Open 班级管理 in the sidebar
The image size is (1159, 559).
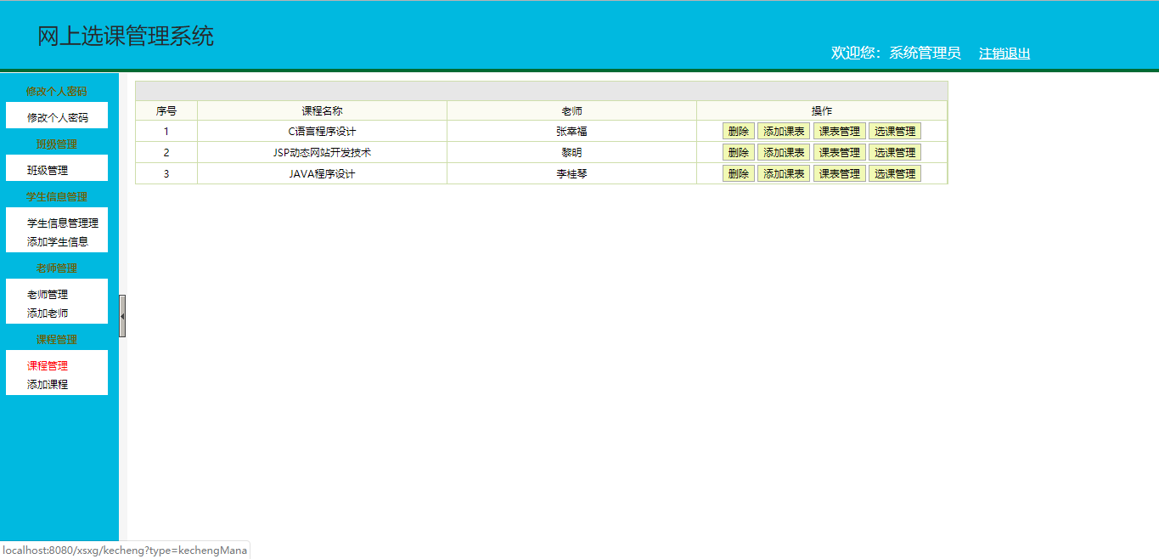click(x=48, y=170)
